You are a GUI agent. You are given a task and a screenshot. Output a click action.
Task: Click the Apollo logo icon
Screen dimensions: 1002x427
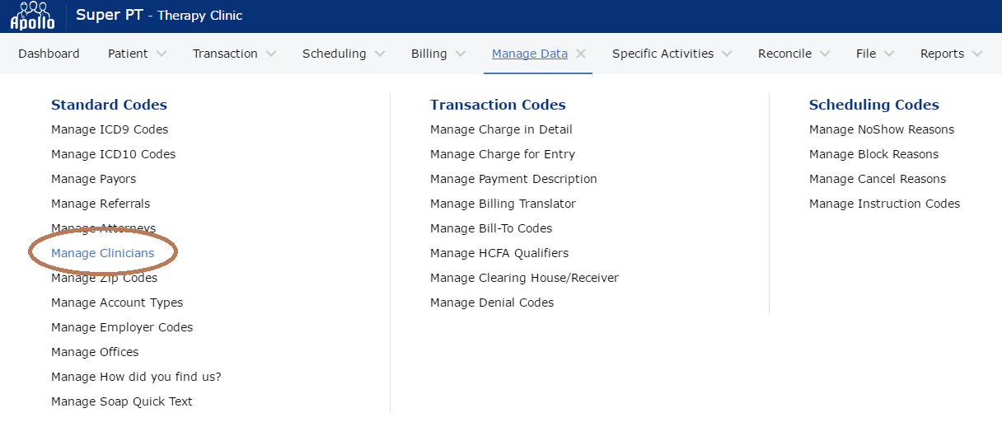pyautogui.click(x=33, y=16)
